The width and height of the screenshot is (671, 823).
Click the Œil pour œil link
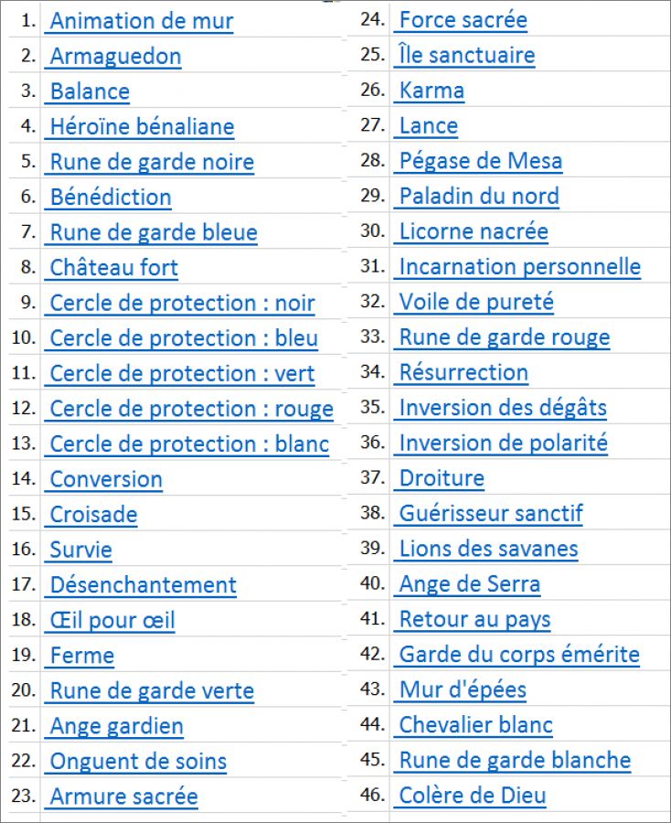112,621
